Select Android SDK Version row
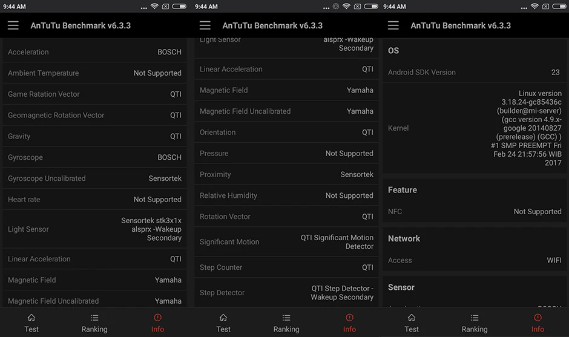This screenshot has width=569, height=337. point(475,72)
